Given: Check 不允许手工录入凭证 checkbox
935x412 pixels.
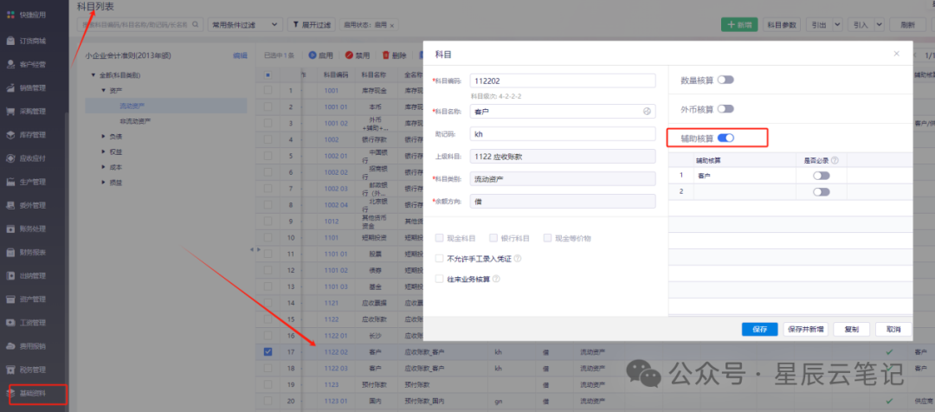Looking at the screenshot, I should point(440,260).
